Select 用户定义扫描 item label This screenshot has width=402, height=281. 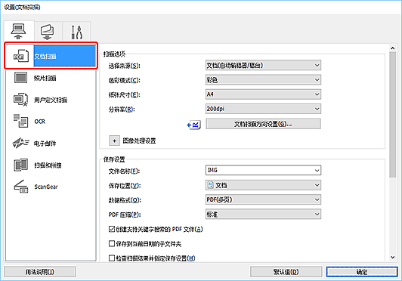point(51,100)
